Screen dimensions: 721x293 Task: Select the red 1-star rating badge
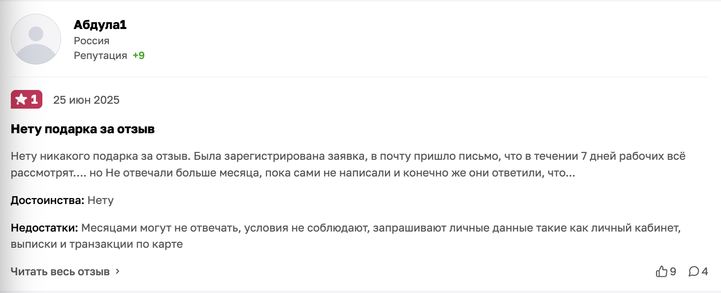pyautogui.click(x=27, y=99)
